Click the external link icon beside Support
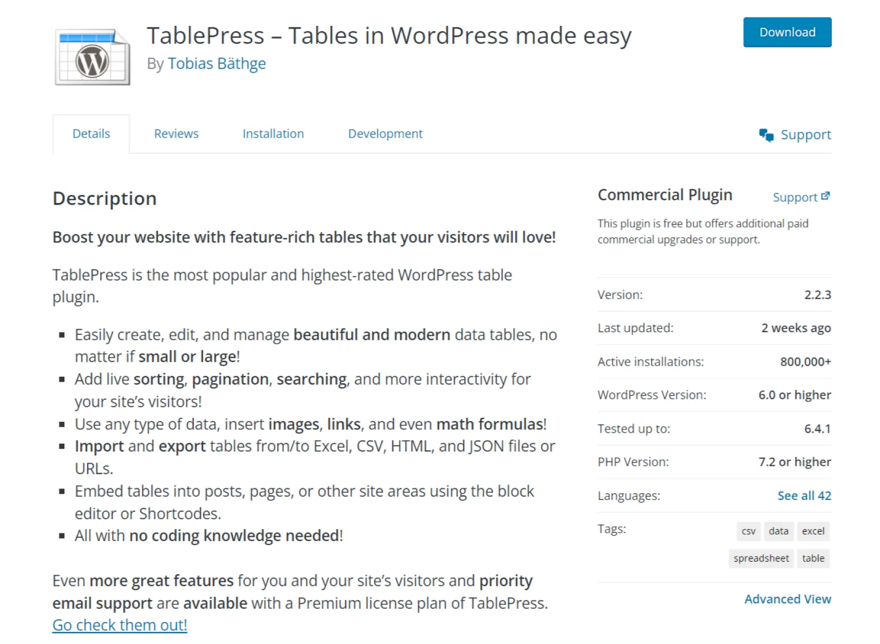Screen dimensions: 880x644 click(825, 196)
